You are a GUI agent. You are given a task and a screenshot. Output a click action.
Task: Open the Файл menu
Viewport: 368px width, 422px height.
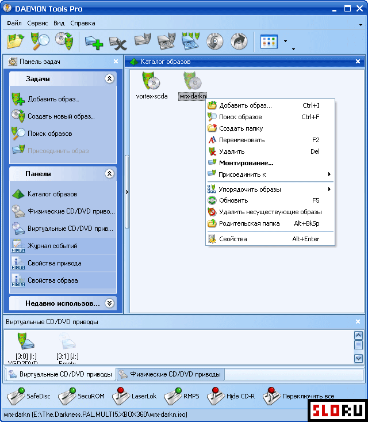click(x=14, y=23)
